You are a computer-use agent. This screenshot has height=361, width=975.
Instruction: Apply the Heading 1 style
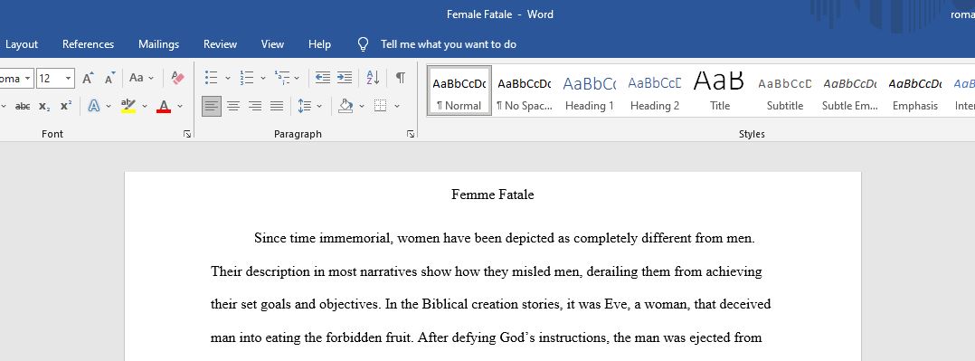coord(590,90)
